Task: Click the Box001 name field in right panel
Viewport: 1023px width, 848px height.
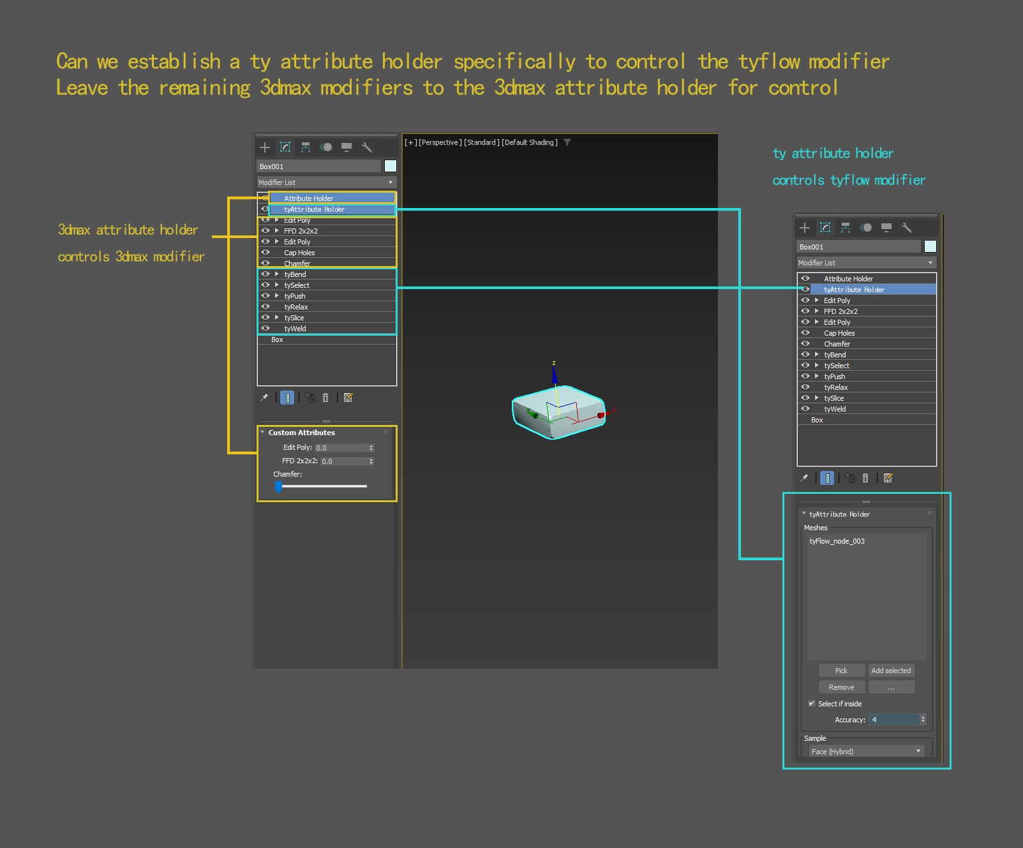Action: pos(859,247)
